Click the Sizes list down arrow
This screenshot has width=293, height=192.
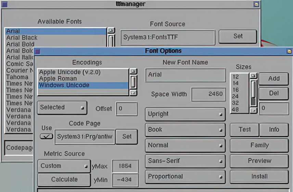253,110
